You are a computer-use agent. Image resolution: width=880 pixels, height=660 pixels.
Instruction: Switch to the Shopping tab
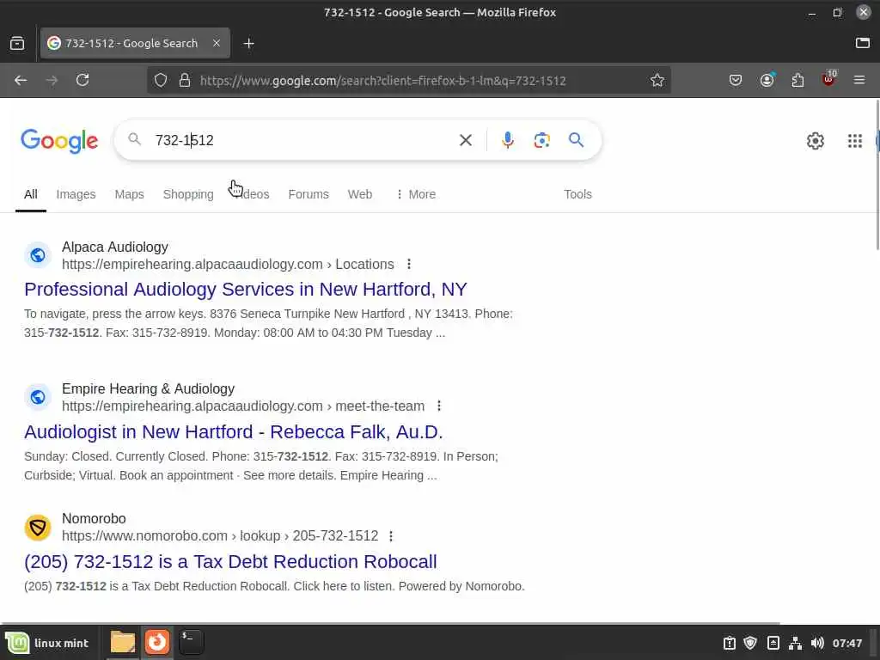[188, 194]
